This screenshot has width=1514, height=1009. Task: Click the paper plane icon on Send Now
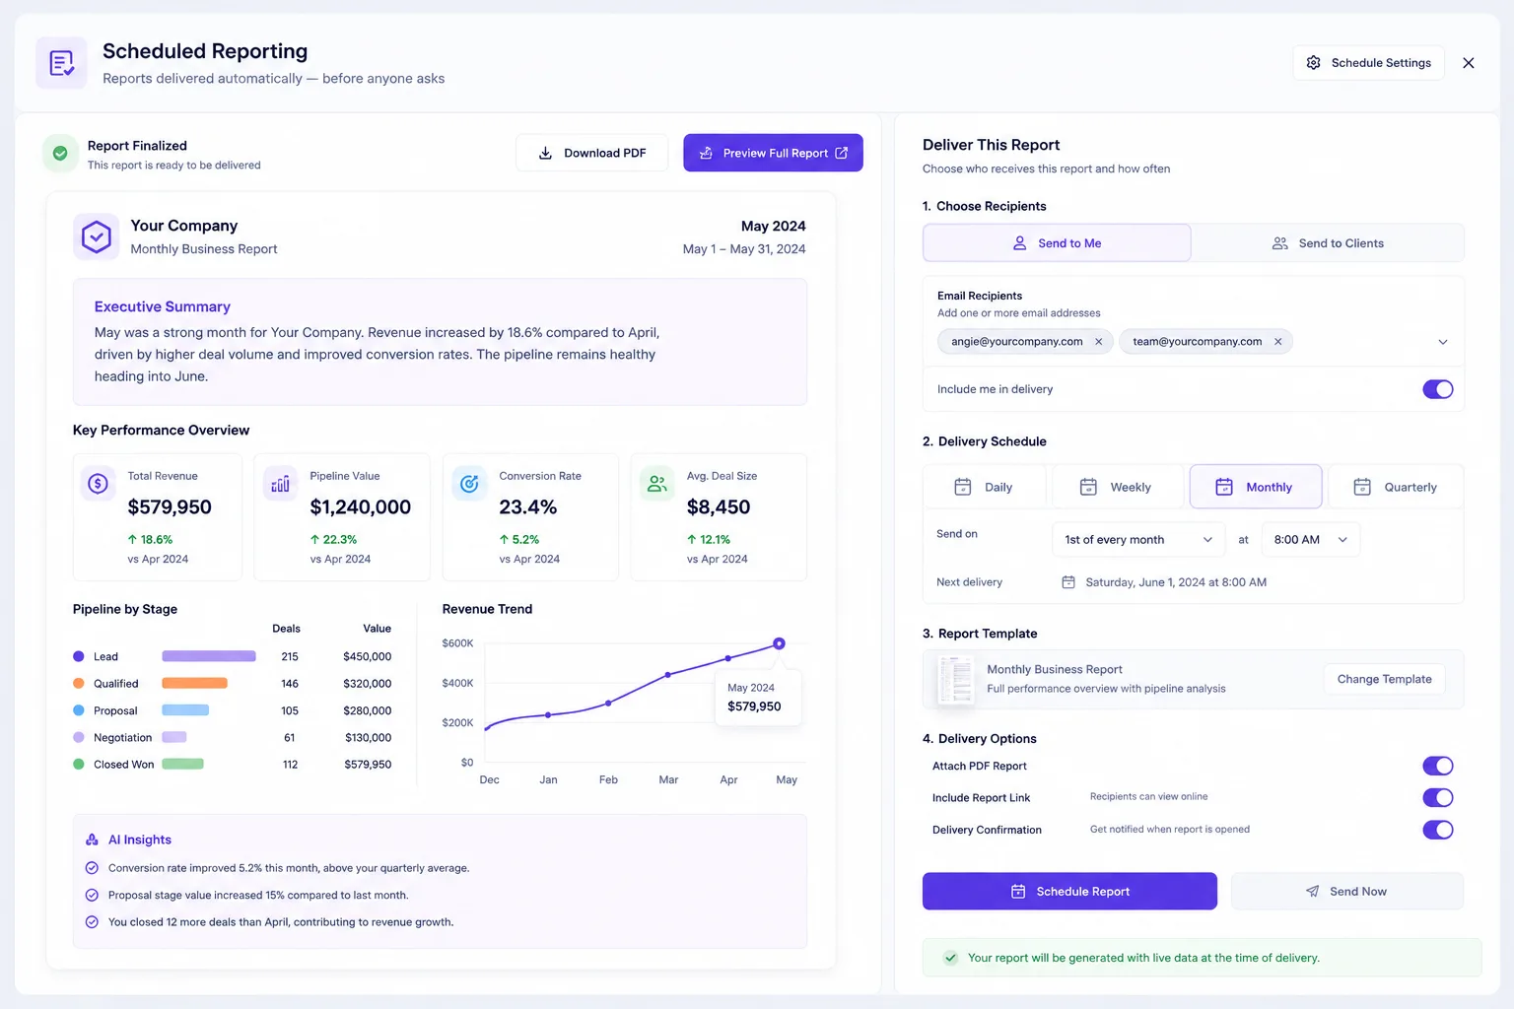(1312, 892)
